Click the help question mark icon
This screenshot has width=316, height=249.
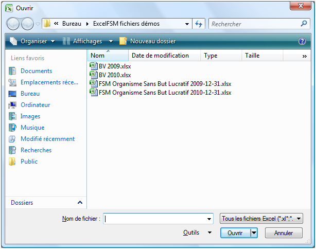click(x=302, y=41)
